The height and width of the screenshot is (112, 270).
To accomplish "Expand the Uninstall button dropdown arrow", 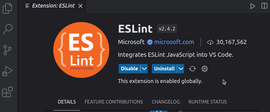I will (181, 69).
